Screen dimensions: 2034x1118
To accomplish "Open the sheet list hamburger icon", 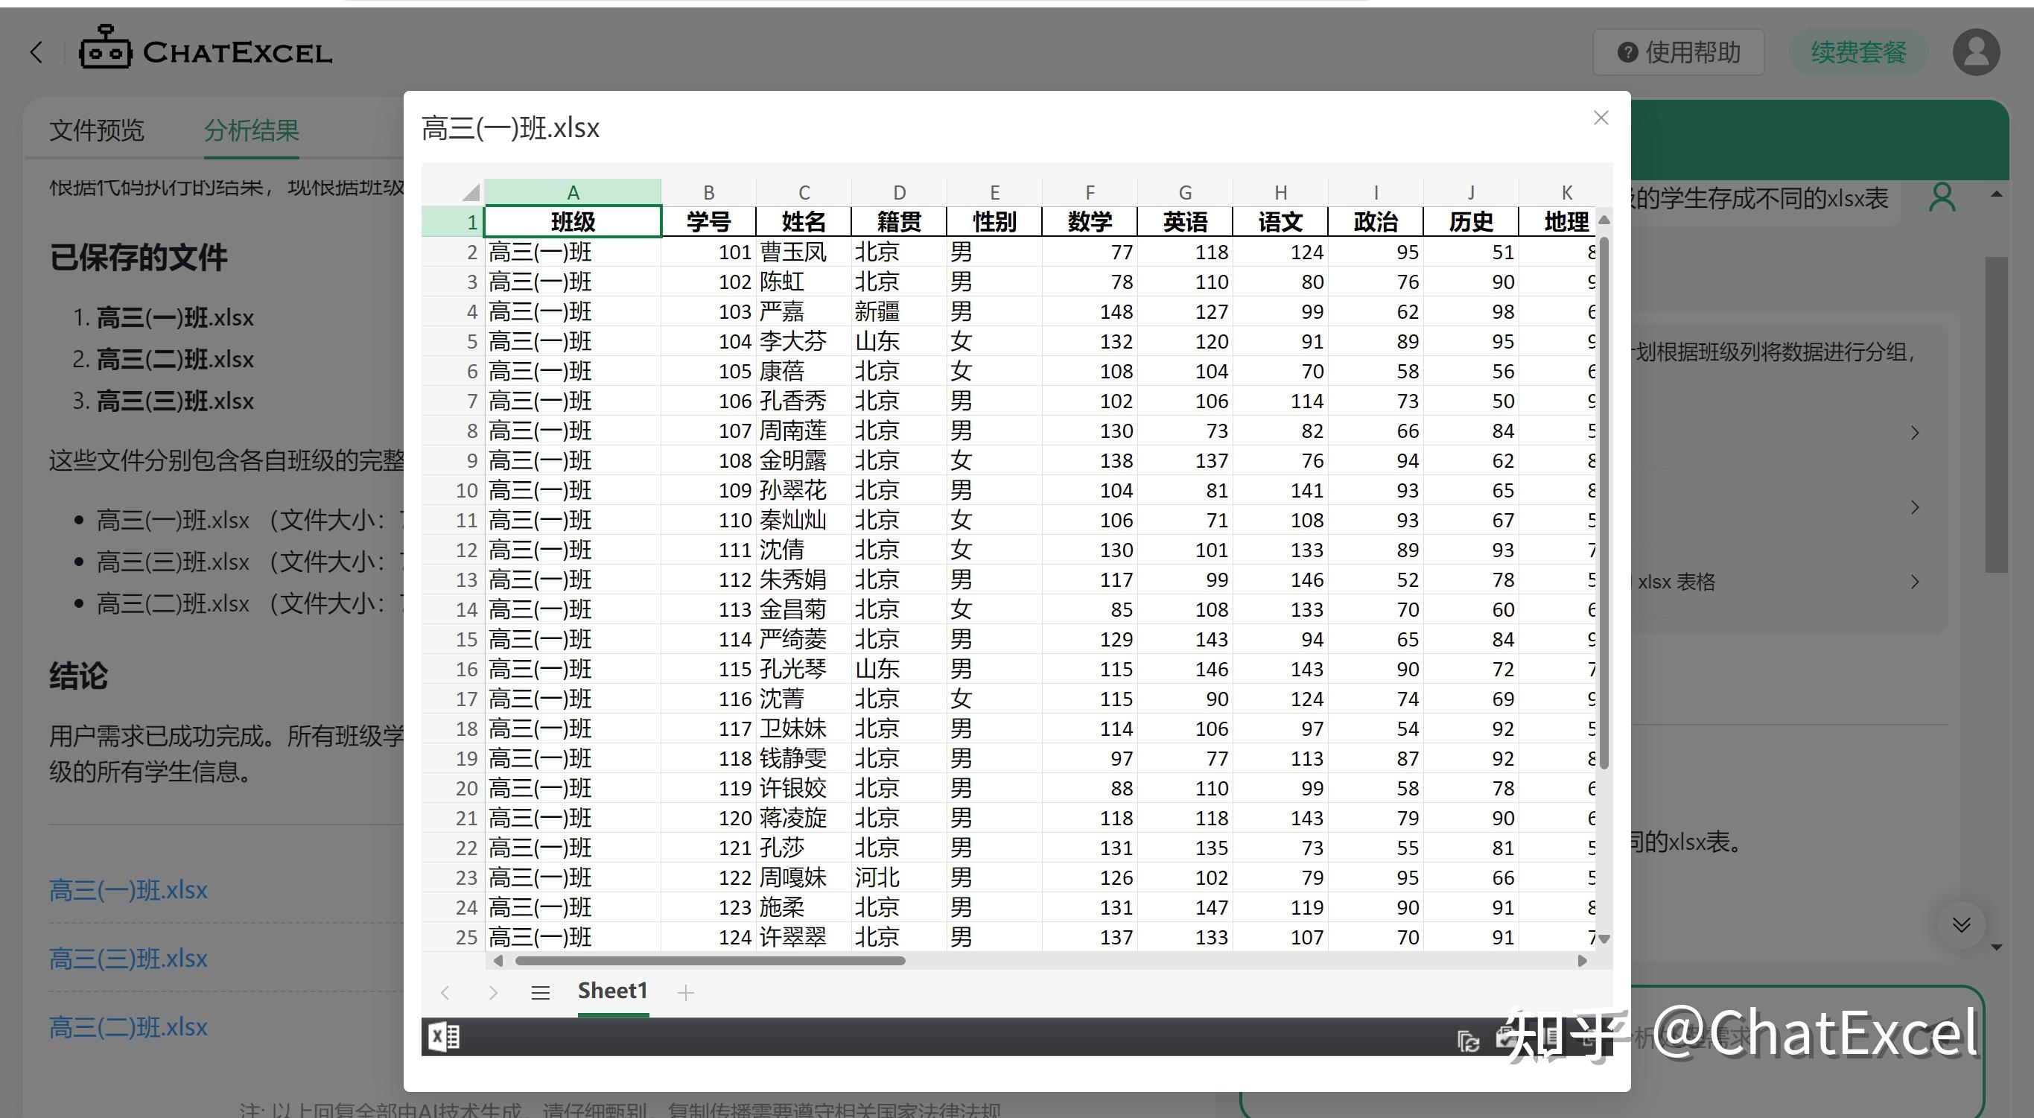I will click(541, 992).
